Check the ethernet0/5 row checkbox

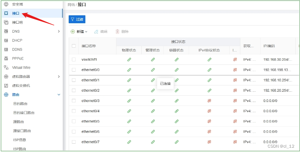coord(74,121)
